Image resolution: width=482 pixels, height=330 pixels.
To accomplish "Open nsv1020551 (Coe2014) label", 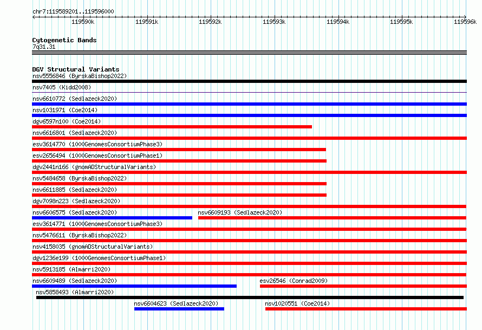I will coord(297,303).
